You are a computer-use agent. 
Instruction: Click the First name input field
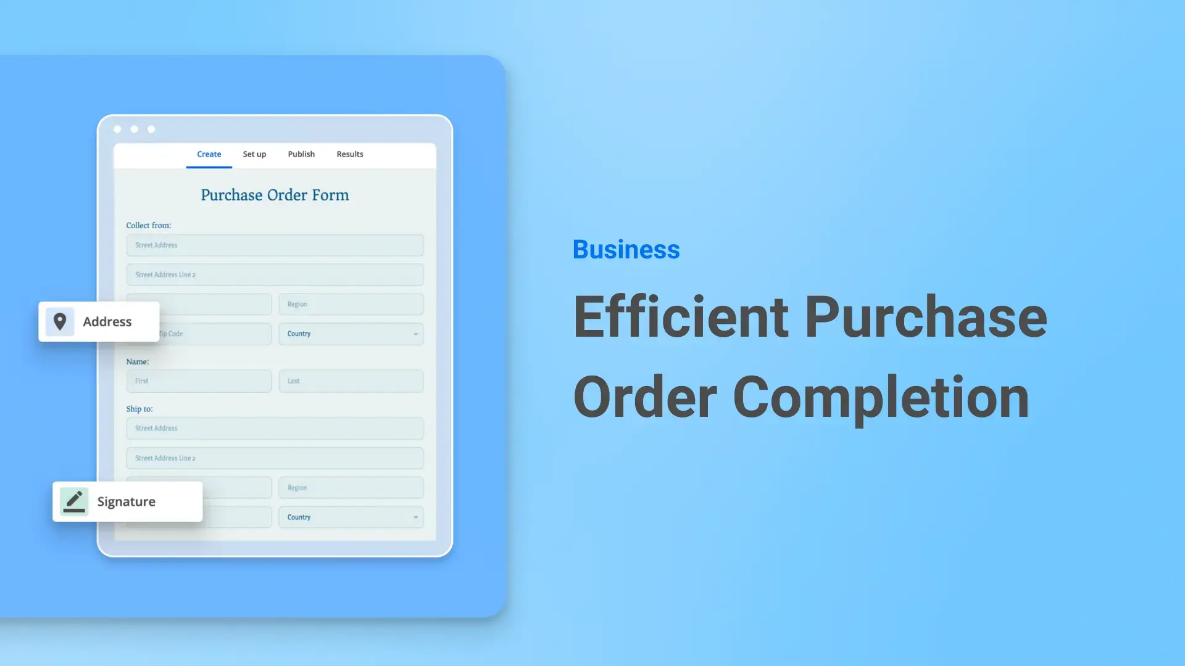[x=199, y=380]
